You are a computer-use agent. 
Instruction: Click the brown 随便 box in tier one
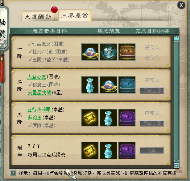click(x=127, y=52)
